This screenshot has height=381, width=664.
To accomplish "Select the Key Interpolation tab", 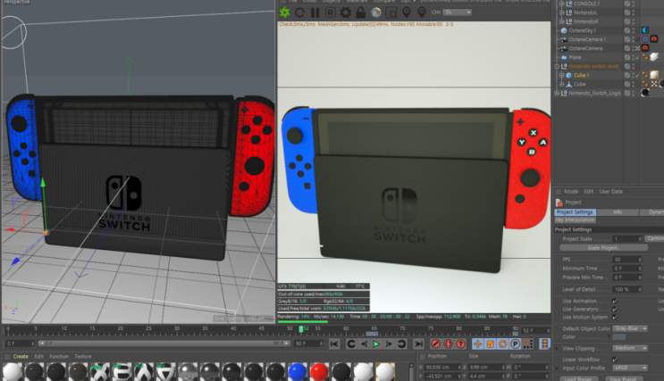I will coord(575,219).
